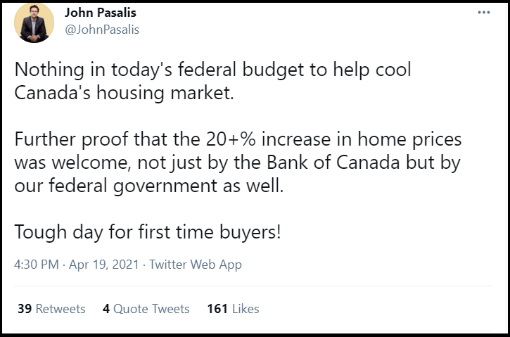Image resolution: width=510 pixels, height=337 pixels.
Task: Open the Twitter Web App source link
Action: pyautogui.click(x=195, y=265)
